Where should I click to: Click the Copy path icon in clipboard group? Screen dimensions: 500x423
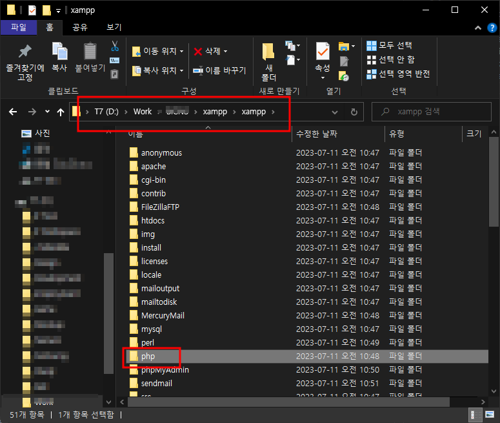click(x=114, y=60)
